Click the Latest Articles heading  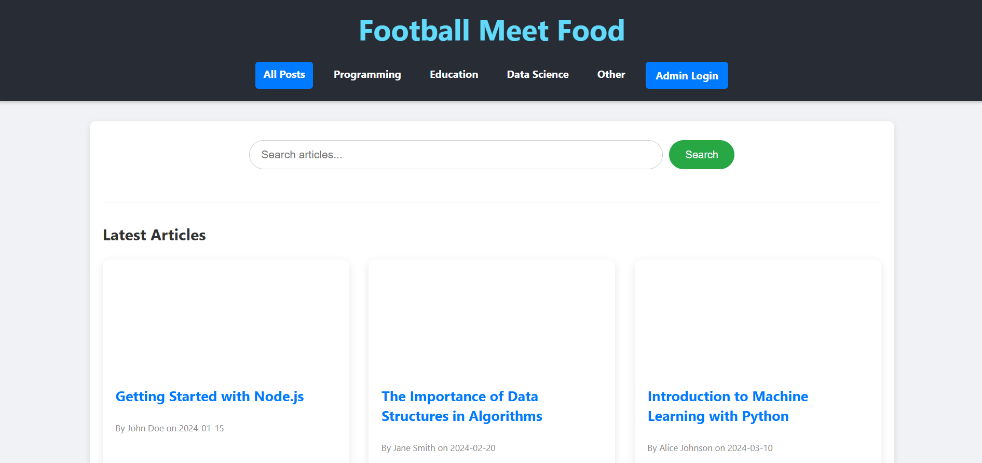(154, 235)
